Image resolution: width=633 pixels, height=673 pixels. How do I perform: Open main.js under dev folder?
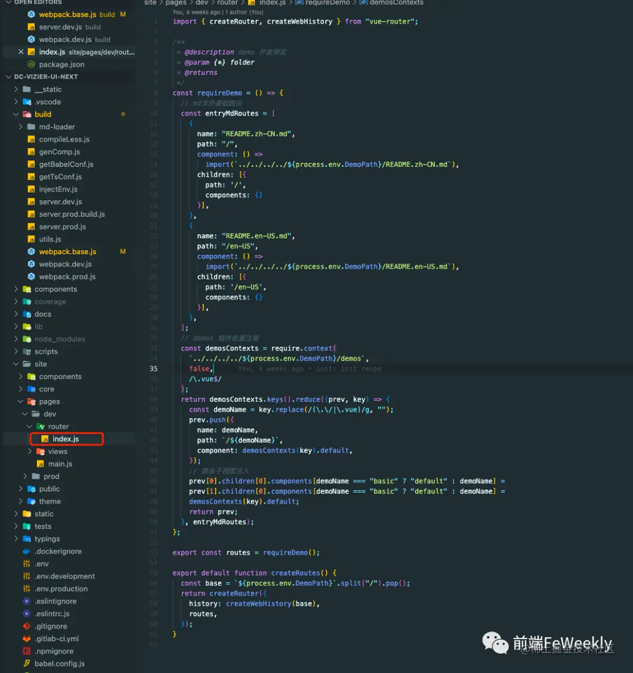tap(60, 463)
